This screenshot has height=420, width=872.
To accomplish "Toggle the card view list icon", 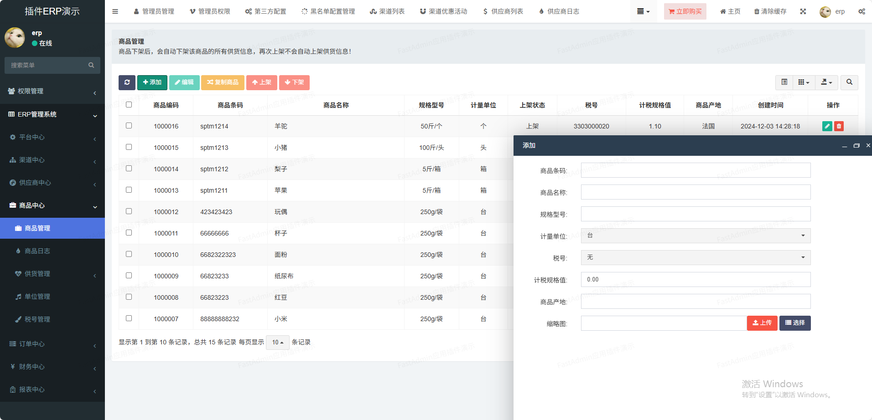I will point(784,82).
